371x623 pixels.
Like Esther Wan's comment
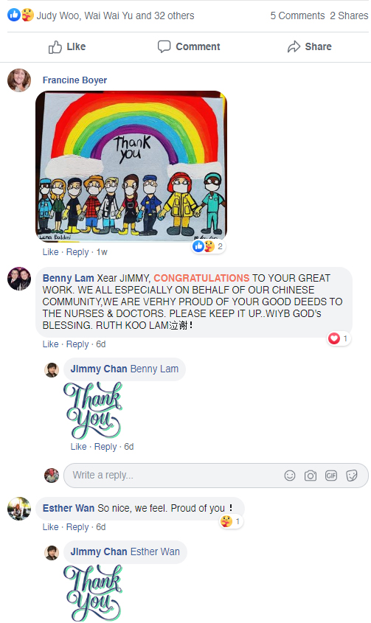[x=50, y=527]
